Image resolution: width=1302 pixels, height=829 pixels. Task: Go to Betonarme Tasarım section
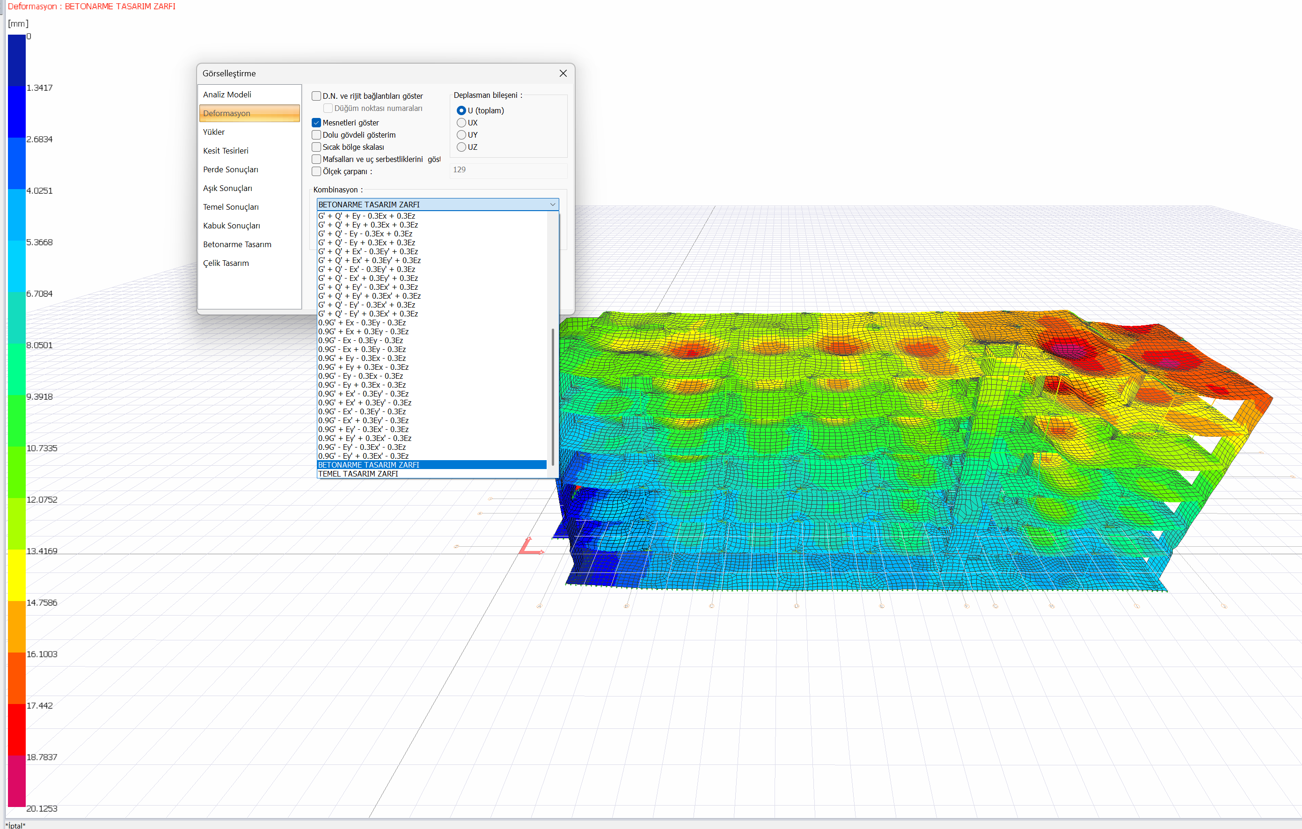tap(237, 244)
